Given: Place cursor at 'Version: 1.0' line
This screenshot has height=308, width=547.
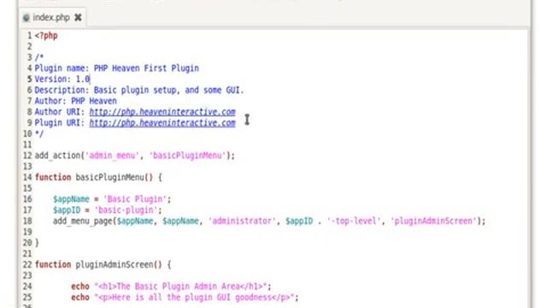Looking at the screenshot, I should coord(62,80).
